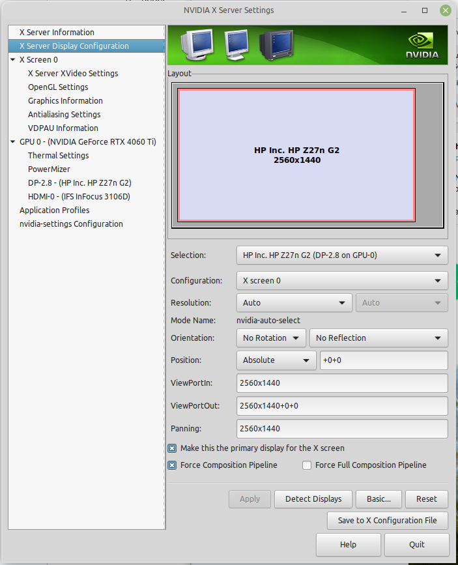The width and height of the screenshot is (458, 565).
Task: Open nvidia-settings Configuration page
Action: point(71,224)
